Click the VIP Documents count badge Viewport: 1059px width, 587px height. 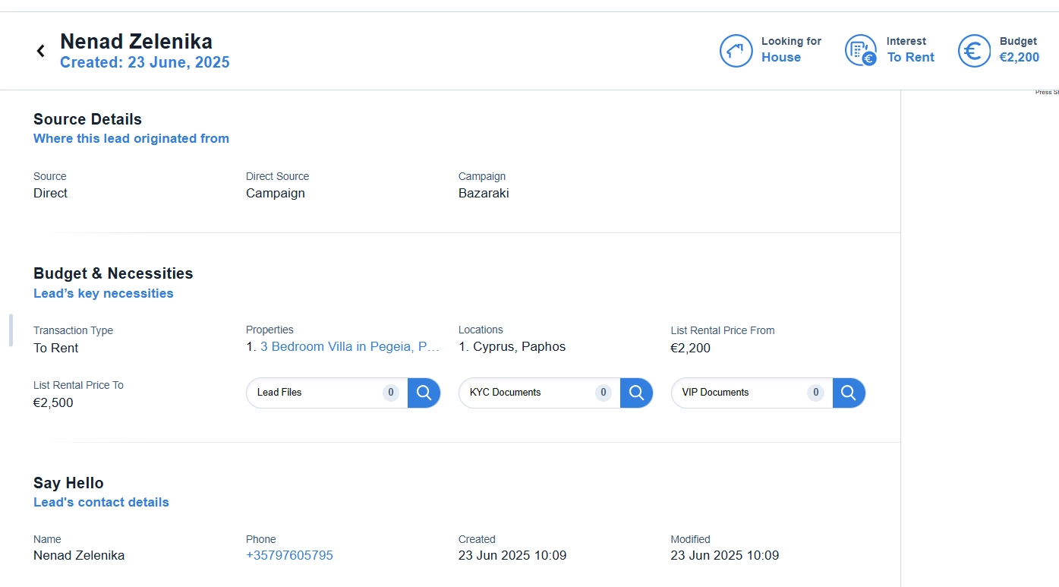pos(815,393)
